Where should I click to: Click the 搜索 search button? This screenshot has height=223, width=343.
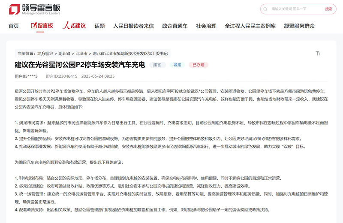[328, 9]
